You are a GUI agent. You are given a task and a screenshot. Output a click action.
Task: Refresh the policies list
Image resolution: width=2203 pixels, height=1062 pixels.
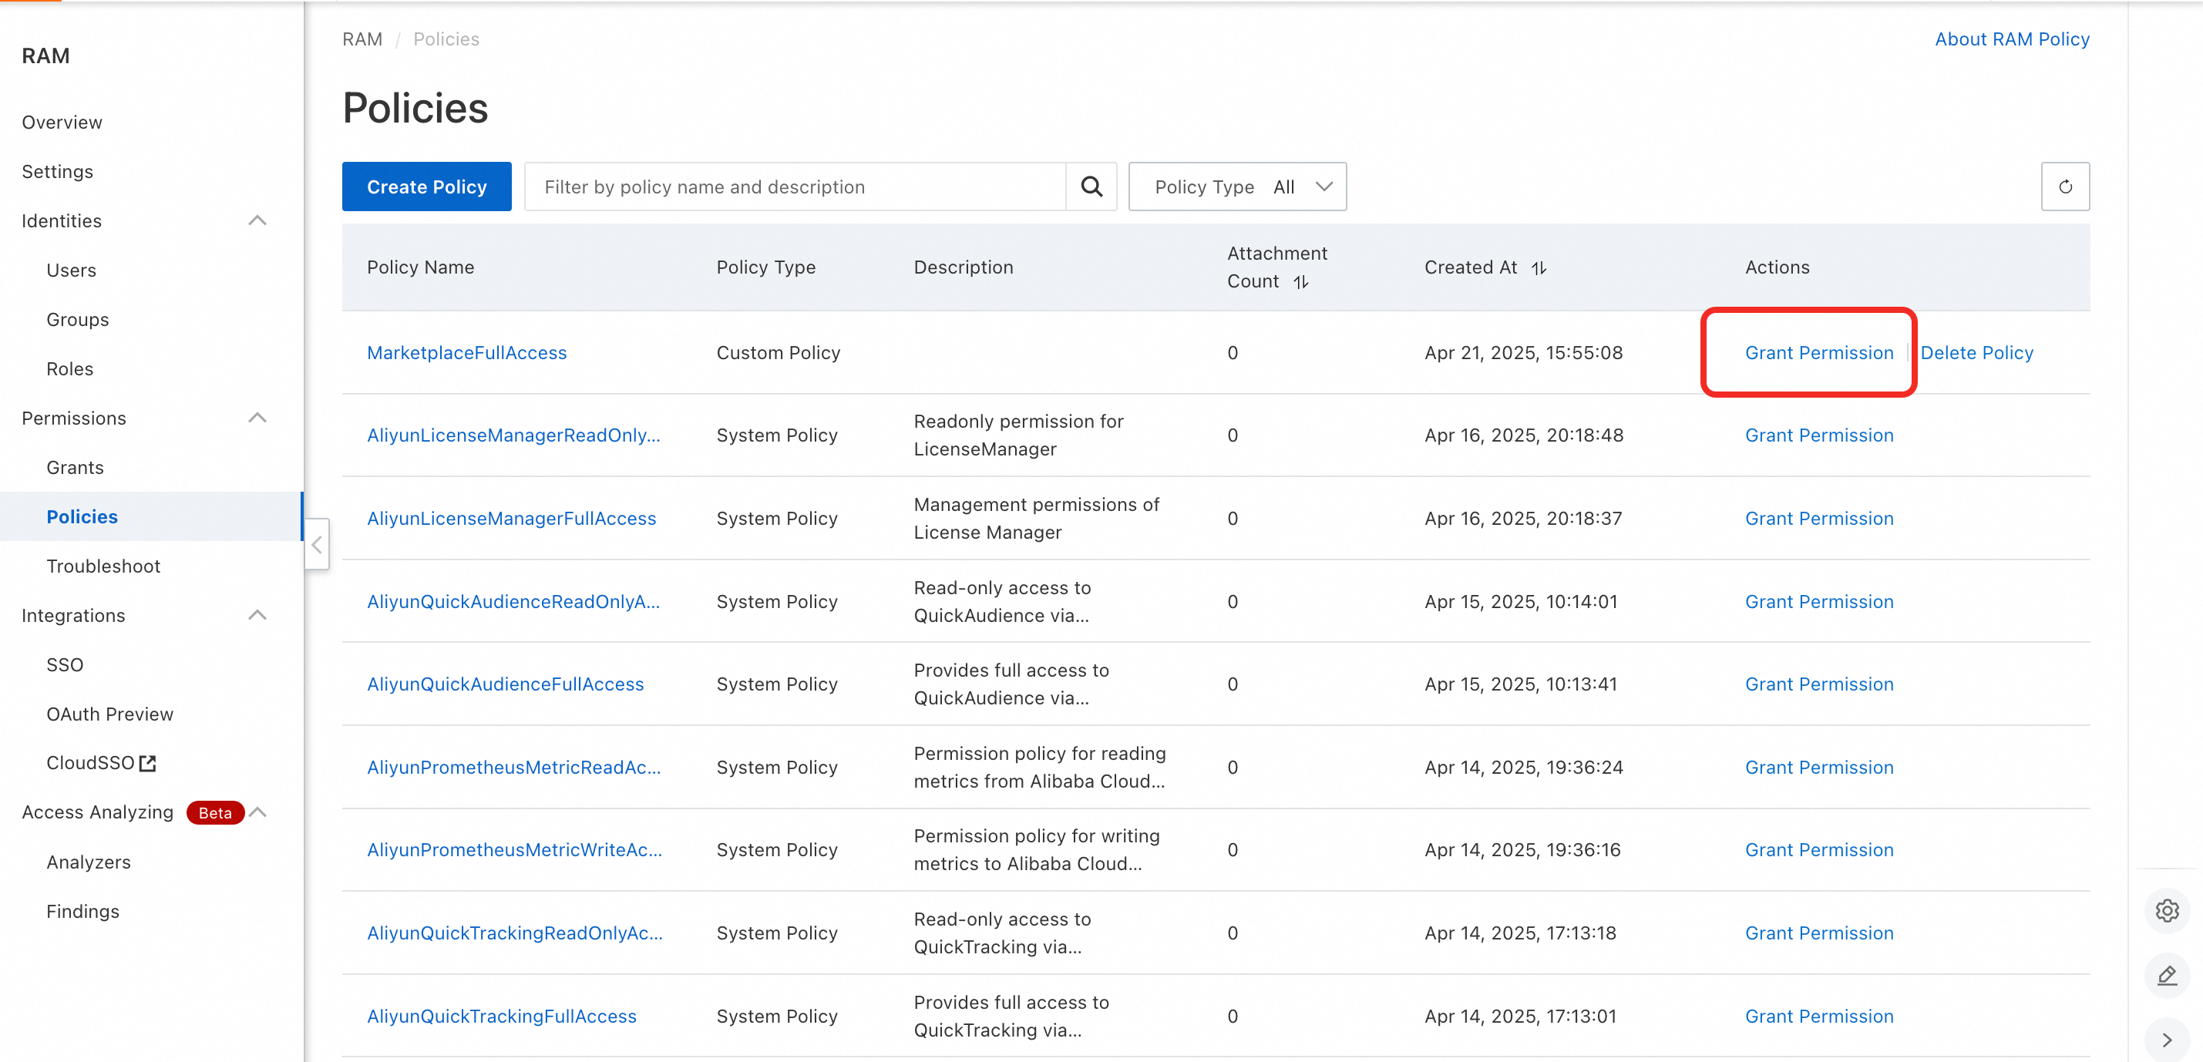[2064, 187]
